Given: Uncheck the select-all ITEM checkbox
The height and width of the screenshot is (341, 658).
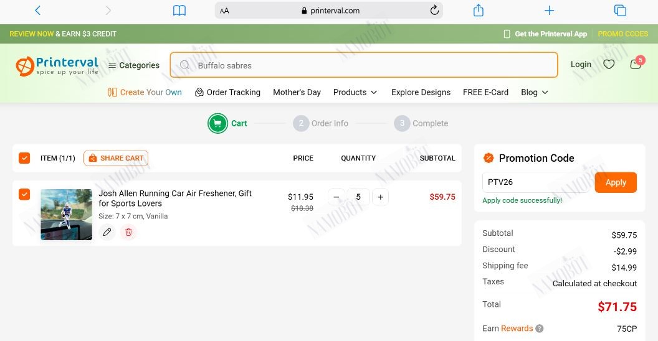Looking at the screenshot, I should click(x=24, y=158).
